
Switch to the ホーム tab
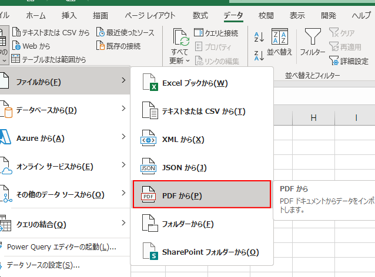tap(36, 15)
